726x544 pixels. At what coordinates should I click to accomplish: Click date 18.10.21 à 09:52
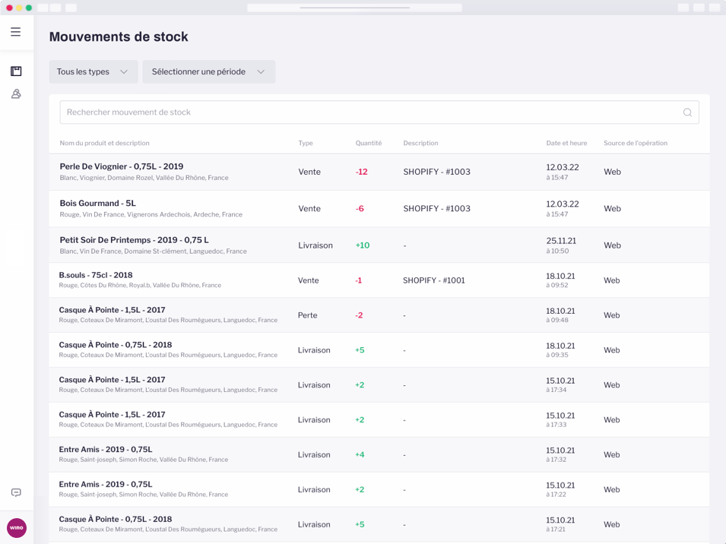560,280
